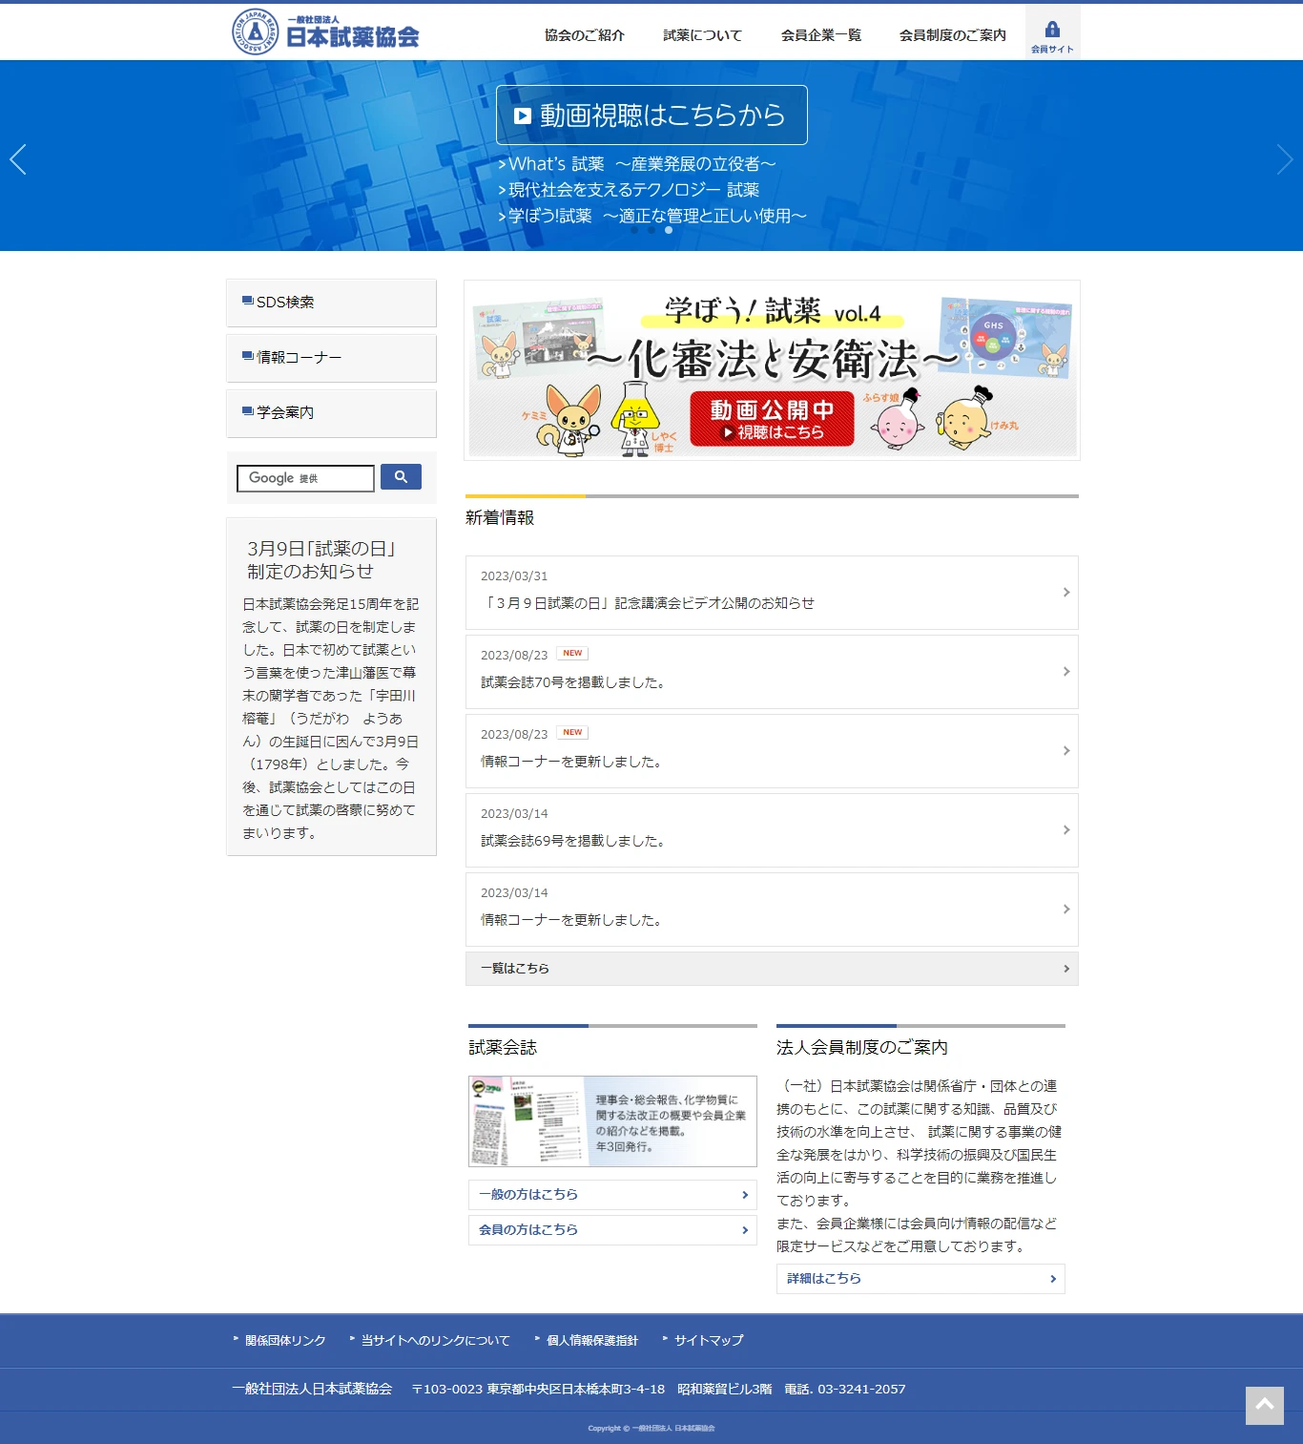Viewport: 1303px width, 1444px height.
Task: Open 個人情報保護指針 footer link
Action: pyautogui.click(x=592, y=1341)
